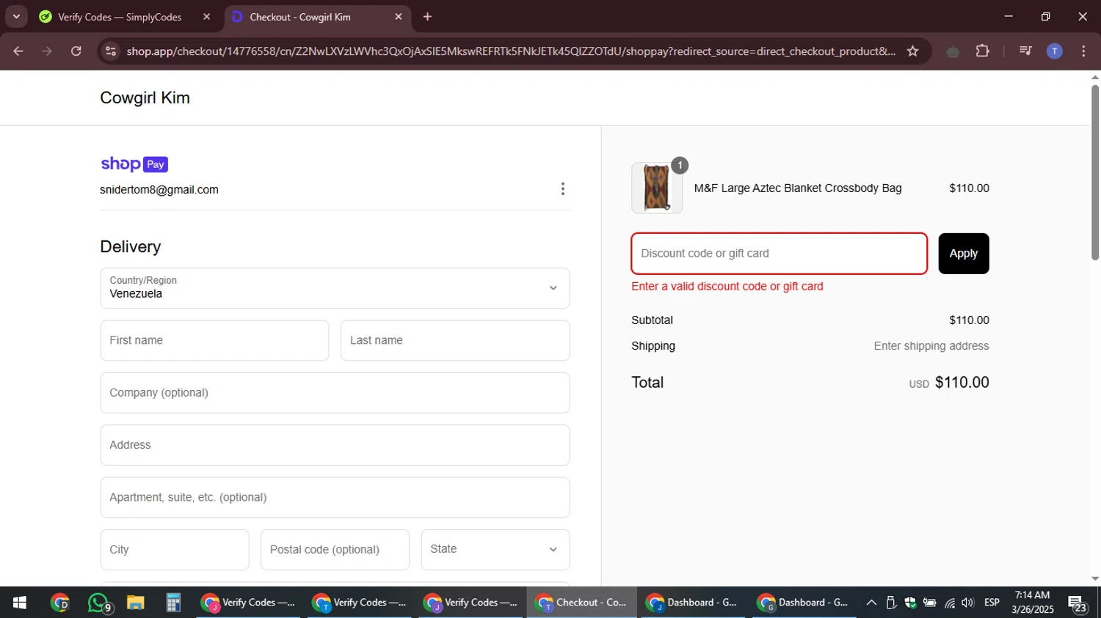Open the taskbar clock and date
Image resolution: width=1101 pixels, height=618 pixels.
point(1032,603)
